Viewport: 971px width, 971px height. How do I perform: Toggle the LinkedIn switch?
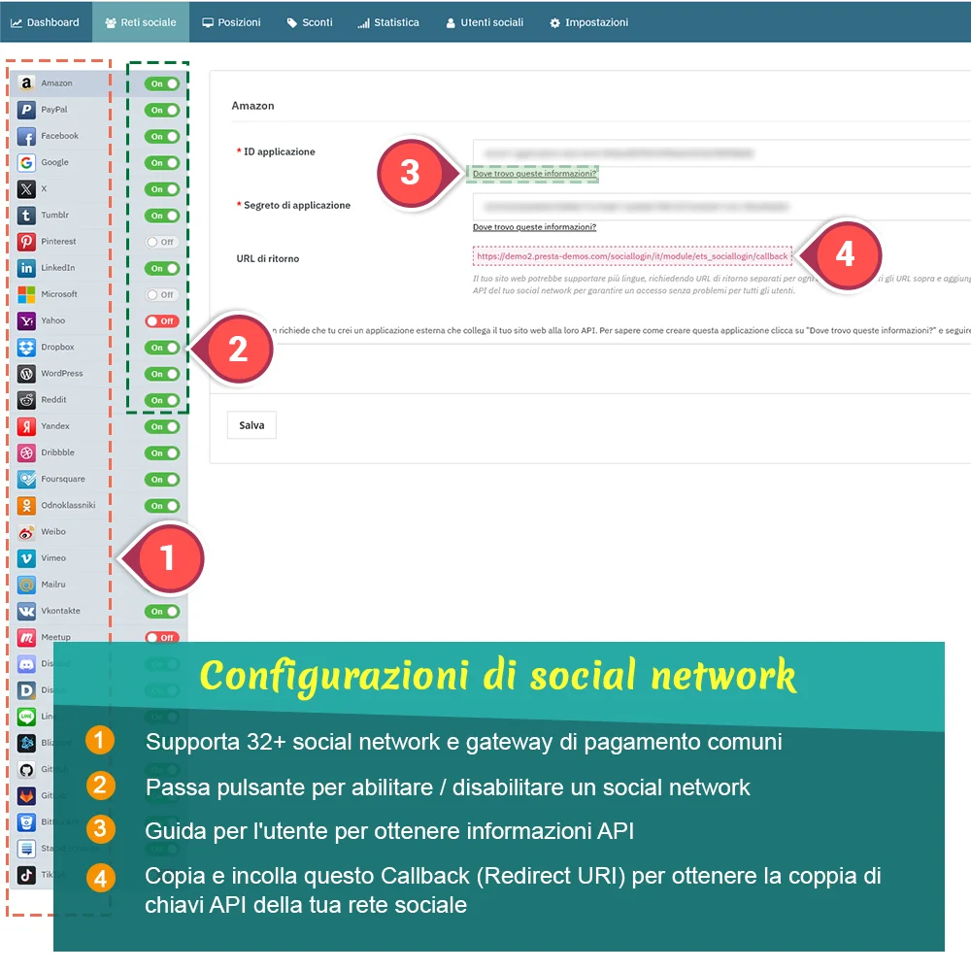[162, 268]
